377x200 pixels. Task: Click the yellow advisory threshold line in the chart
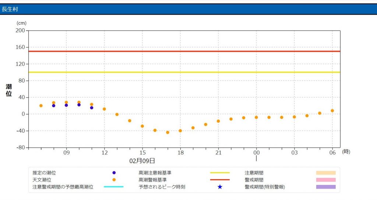[x=184, y=72]
